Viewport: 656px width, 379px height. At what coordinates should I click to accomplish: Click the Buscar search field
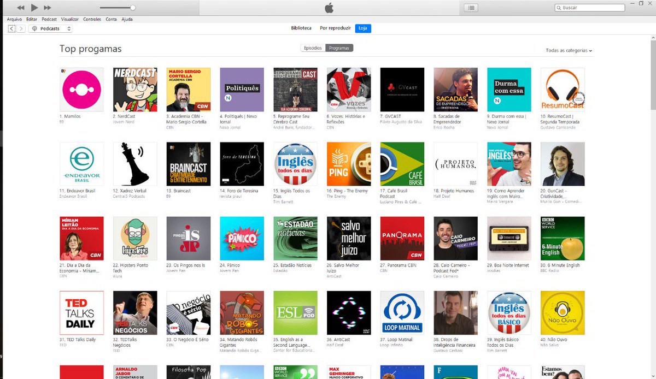click(x=590, y=8)
